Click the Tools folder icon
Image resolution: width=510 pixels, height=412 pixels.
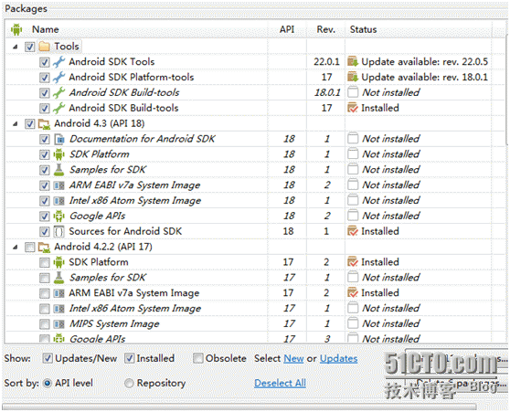click(x=44, y=47)
